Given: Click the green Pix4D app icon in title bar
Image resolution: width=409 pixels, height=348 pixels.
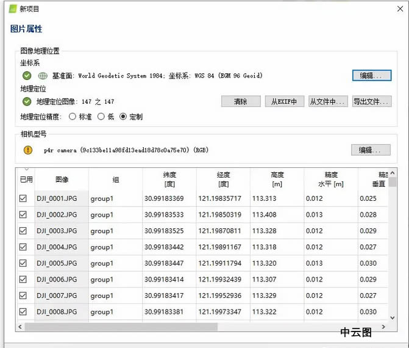Looking at the screenshot, I should (13, 9).
